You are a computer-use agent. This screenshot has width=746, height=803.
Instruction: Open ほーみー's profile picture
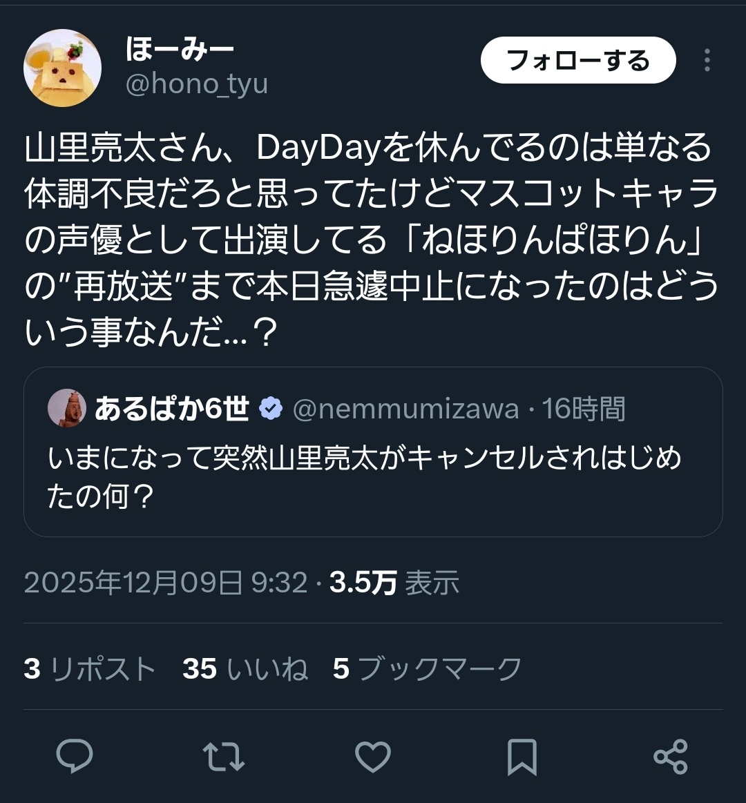click(63, 68)
